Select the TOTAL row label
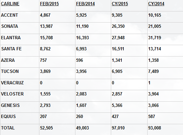 click(x=8, y=128)
